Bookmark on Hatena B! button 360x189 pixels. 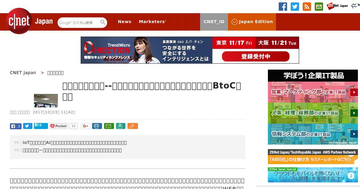click(41, 126)
